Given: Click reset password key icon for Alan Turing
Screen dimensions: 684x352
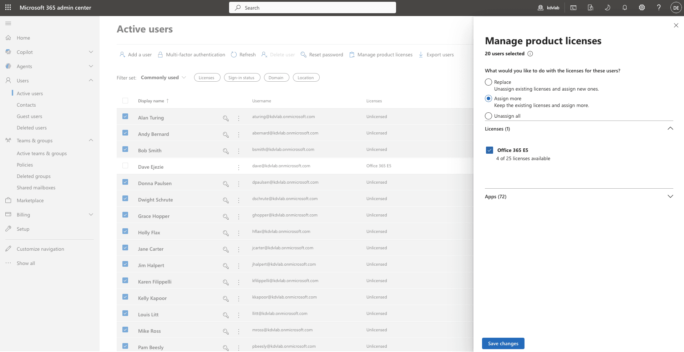Looking at the screenshot, I should (x=226, y=118).
